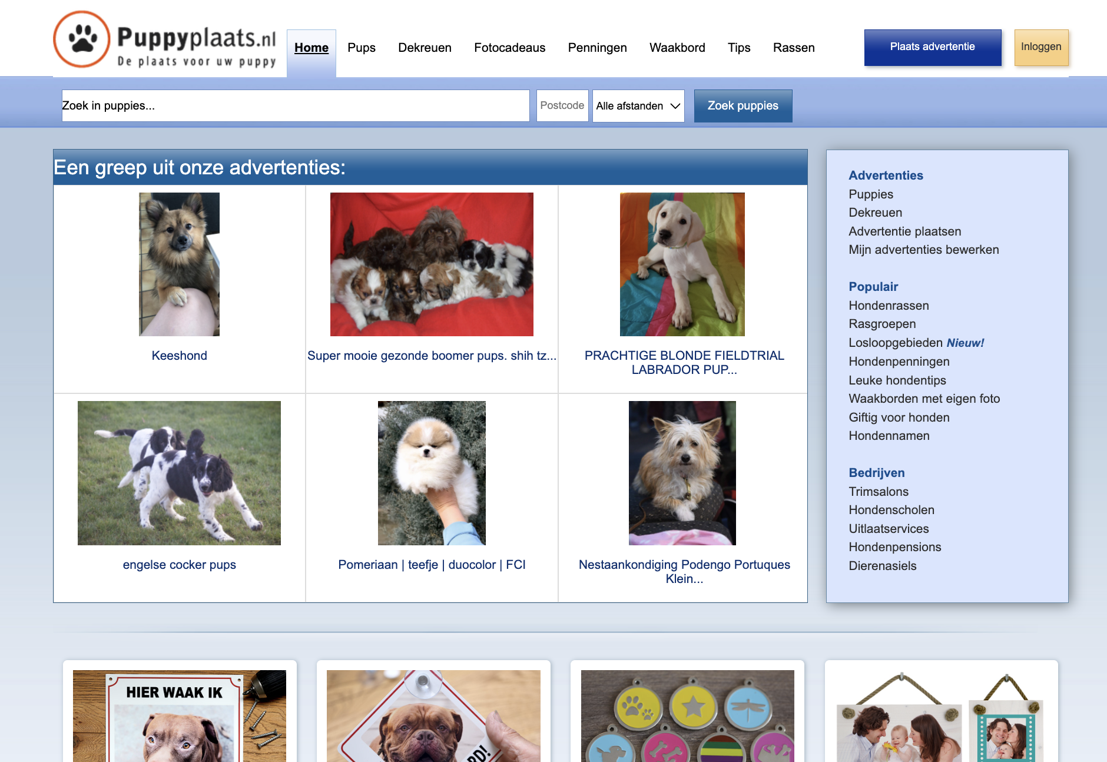Screen dimensions: 1107x762
Task: Open Hondenrassen in the sidebar
Action: (x=889, y=306)
